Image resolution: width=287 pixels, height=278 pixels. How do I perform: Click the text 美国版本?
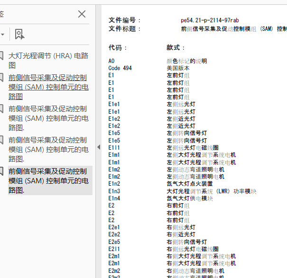point(178,68)
